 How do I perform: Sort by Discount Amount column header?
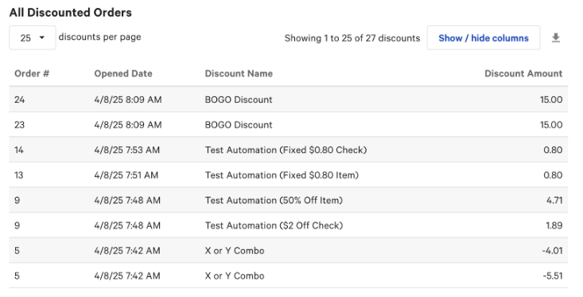(x=523, y=73)
